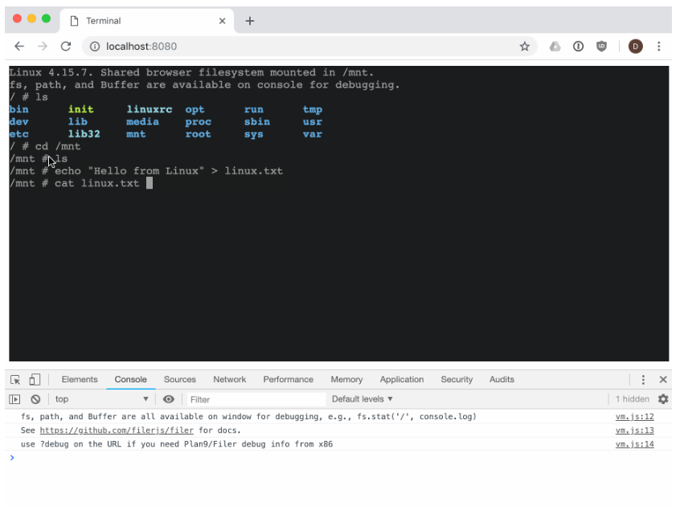Open the Default levels dropdown
The height and width of the screenshot is (506, 680).
(363, 399)
